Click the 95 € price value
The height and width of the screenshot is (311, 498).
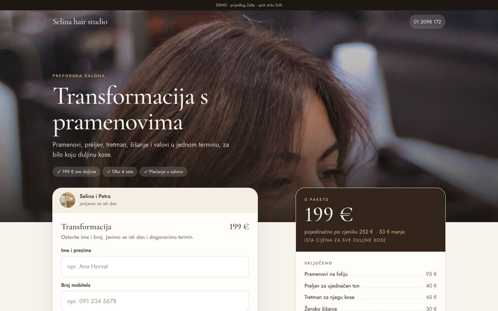431,274
